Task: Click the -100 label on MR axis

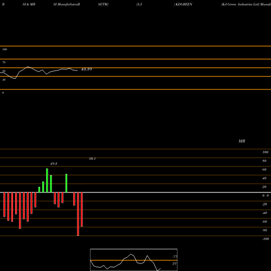Action: coord(266,239)
